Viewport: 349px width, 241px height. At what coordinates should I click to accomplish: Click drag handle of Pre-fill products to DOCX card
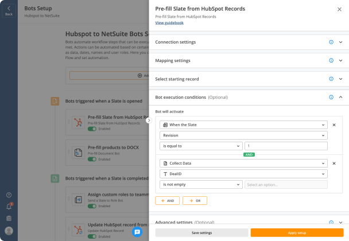click(x=68, y=151)
